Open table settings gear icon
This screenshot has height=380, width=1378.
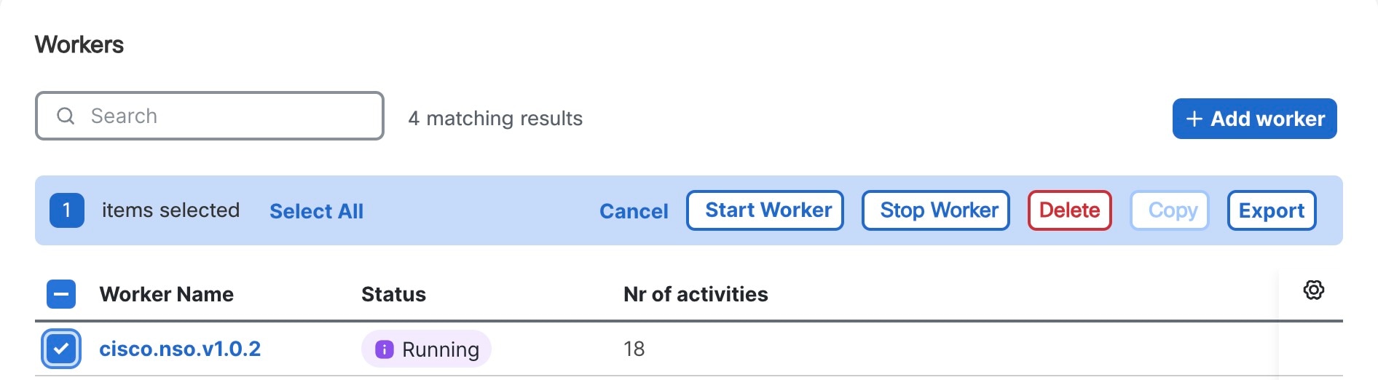point(1313,290)
